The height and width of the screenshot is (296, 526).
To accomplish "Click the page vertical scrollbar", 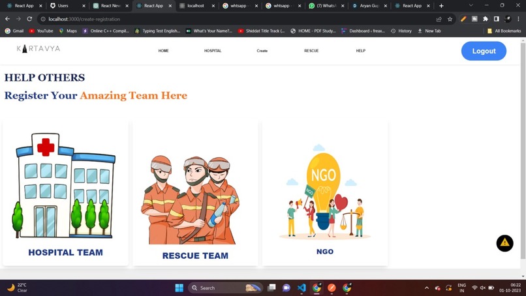I will tap(523, 151).
